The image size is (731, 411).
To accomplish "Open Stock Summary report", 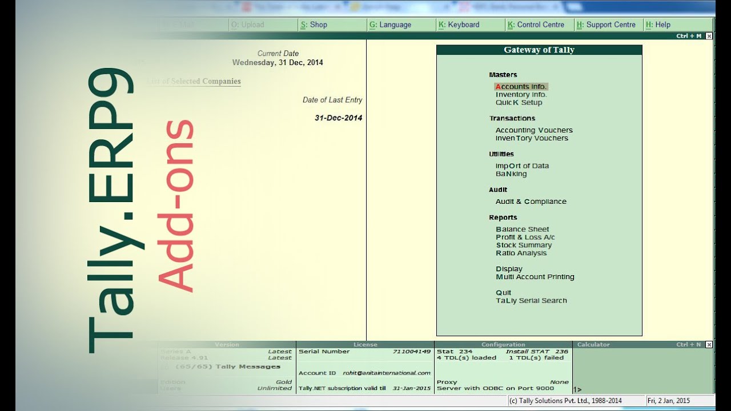I will tap(524, 245).
